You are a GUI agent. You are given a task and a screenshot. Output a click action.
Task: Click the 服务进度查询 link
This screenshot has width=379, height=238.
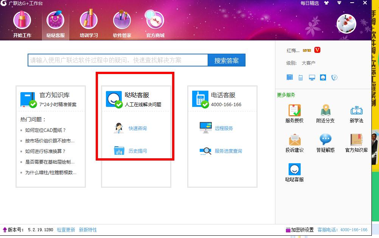coord(228,151)
